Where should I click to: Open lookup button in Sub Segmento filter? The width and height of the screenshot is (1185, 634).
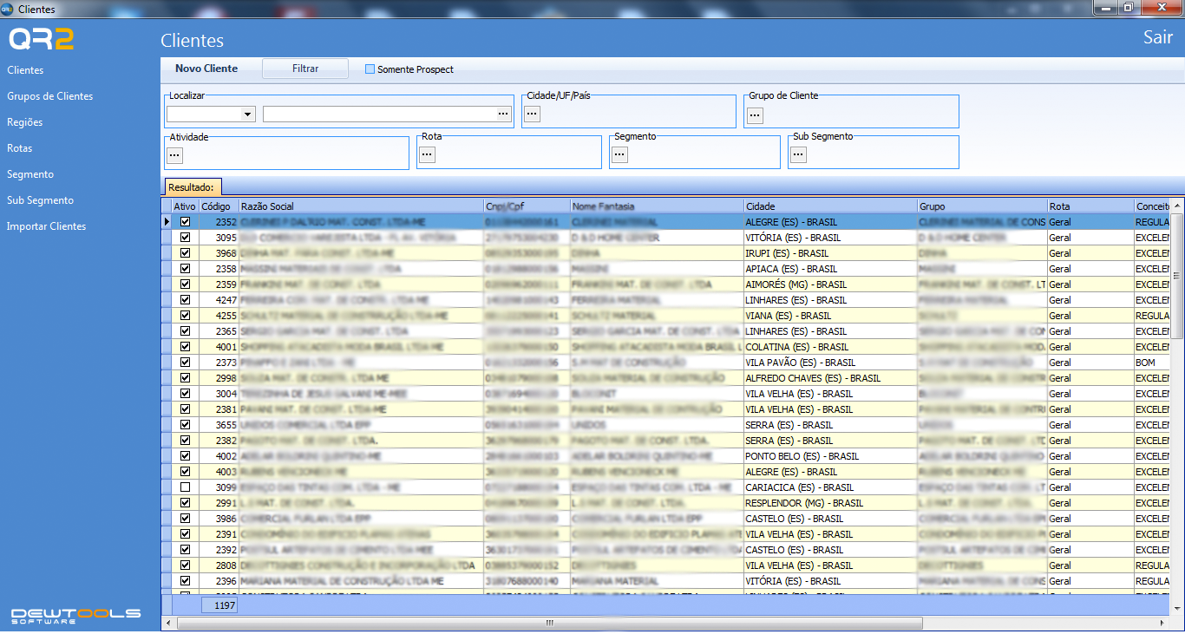click(798, 154)
